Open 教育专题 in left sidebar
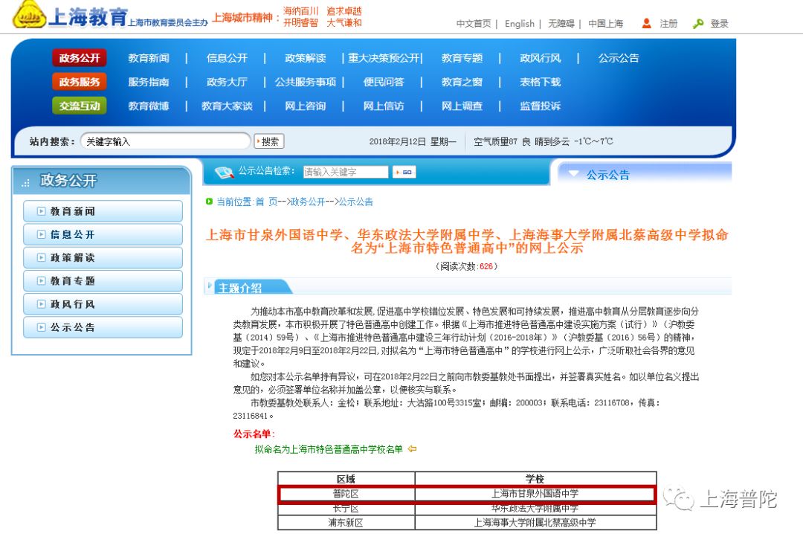803x534 pixels. point(103,281)
